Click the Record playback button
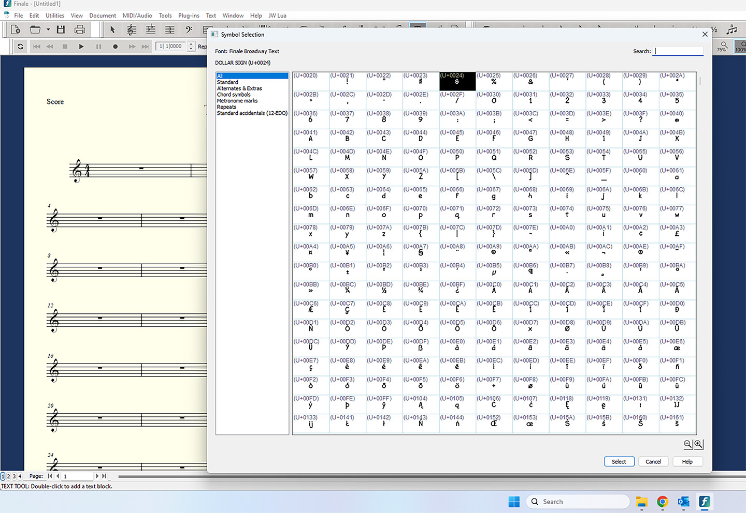The image size is (746, 513). [x=115, y=47]
